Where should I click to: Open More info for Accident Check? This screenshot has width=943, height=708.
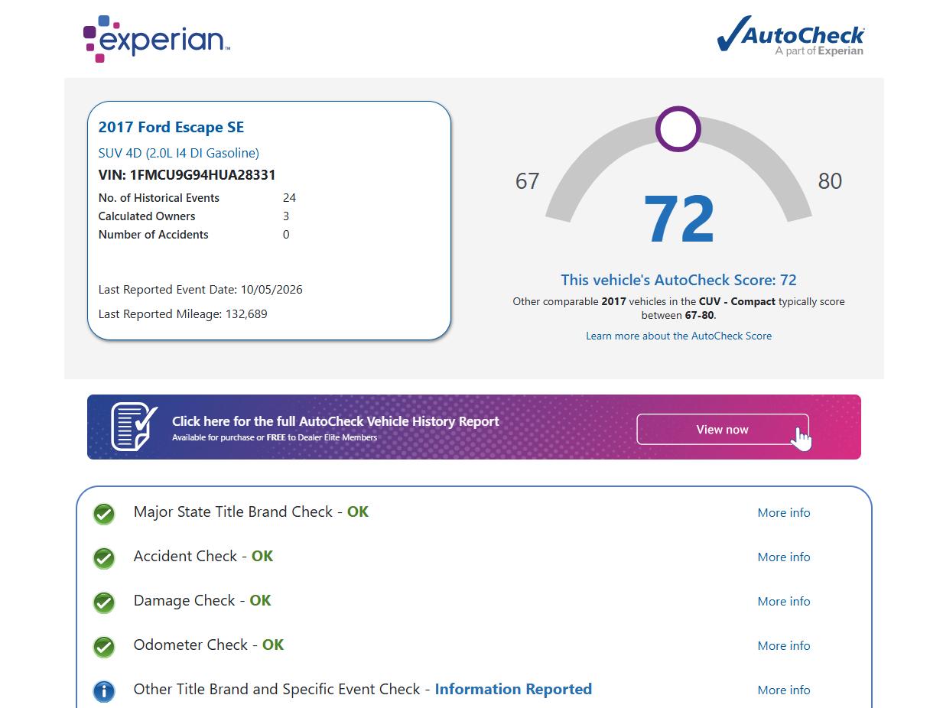coord(784,557)
